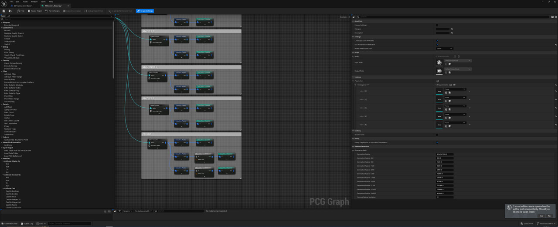Open the node palette Type dropdown
The height and width of the screenshot is (227, 558).
tap(59, 16)
